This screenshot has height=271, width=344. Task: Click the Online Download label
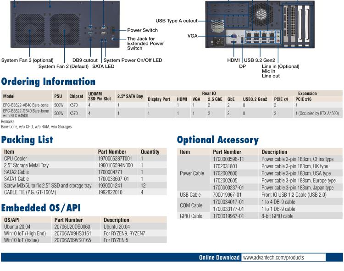click(x=219, y=257)
